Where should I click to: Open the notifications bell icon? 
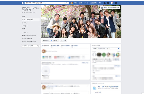[x=112, y=3]
